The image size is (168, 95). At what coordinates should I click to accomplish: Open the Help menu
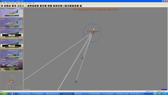pos(33,3)
